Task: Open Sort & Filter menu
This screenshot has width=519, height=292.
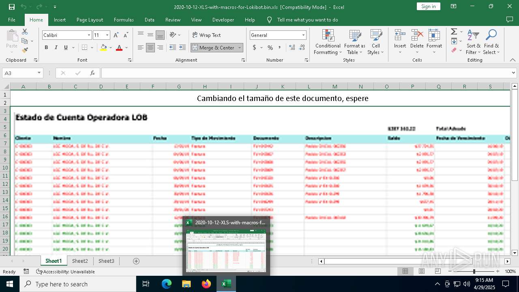Action: 473,42
